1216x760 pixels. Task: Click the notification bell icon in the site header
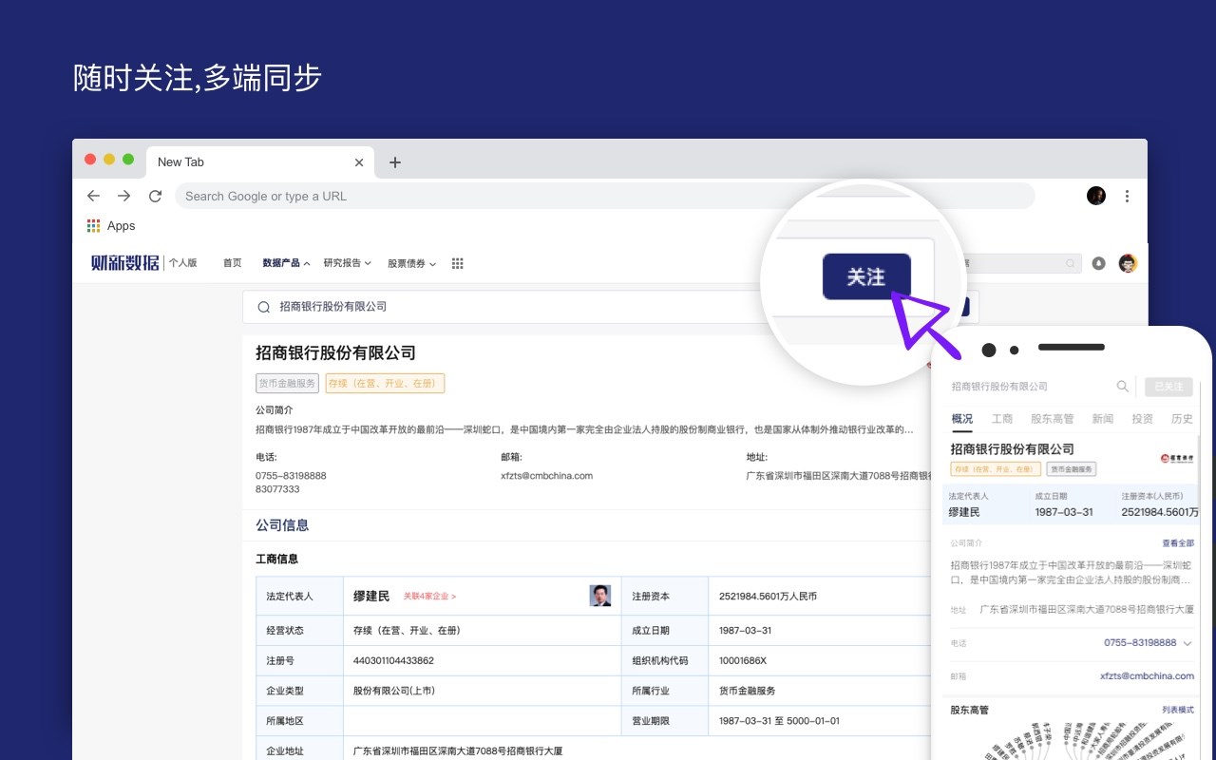click(x=1099, y=263)
